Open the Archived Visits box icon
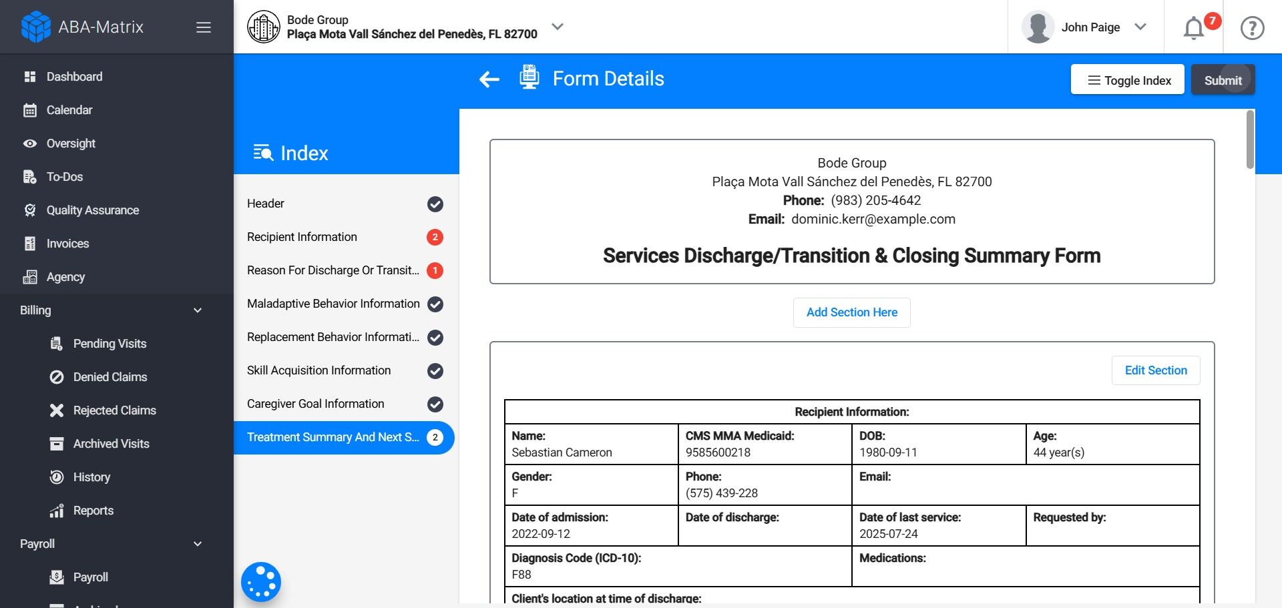Screen dimensions: 1282x608 pyautogui.click(x=57, y=444)
